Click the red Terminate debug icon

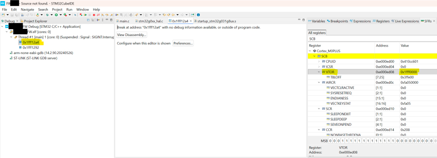pos(94,15)
